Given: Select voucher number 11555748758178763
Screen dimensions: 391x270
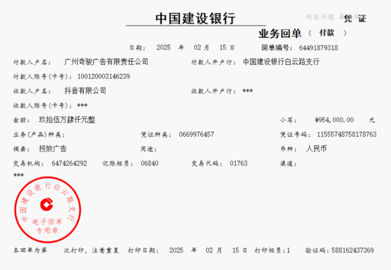Looking at the screenshot, I should 347,134.
